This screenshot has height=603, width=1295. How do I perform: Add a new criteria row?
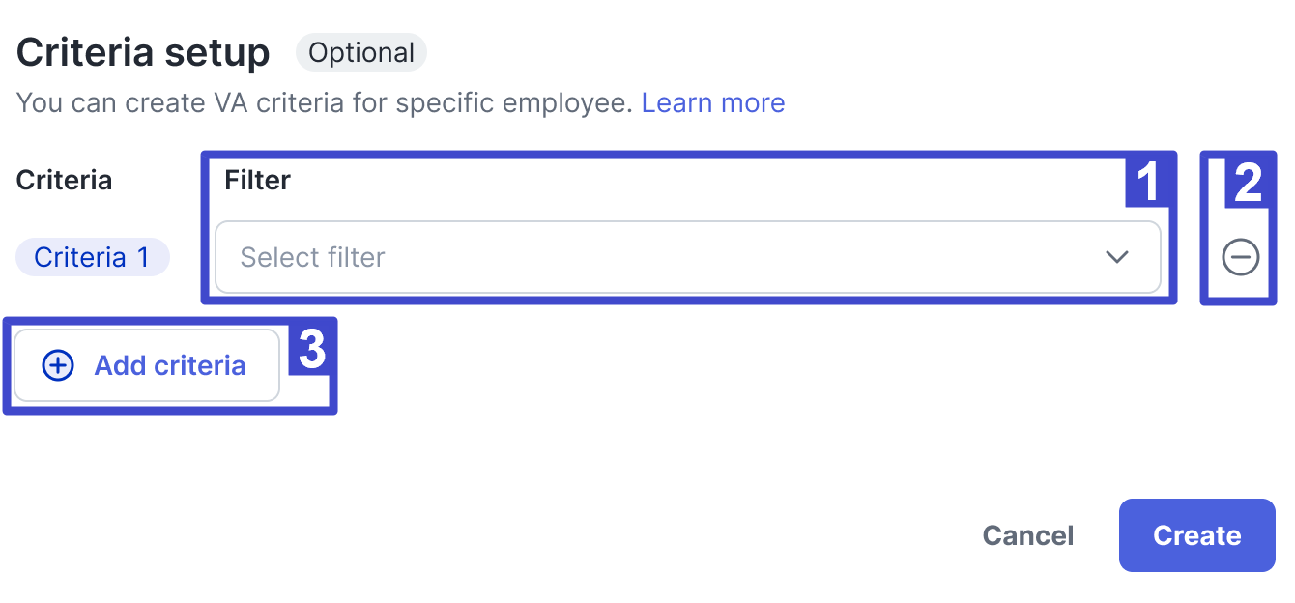tap(147, 365)
